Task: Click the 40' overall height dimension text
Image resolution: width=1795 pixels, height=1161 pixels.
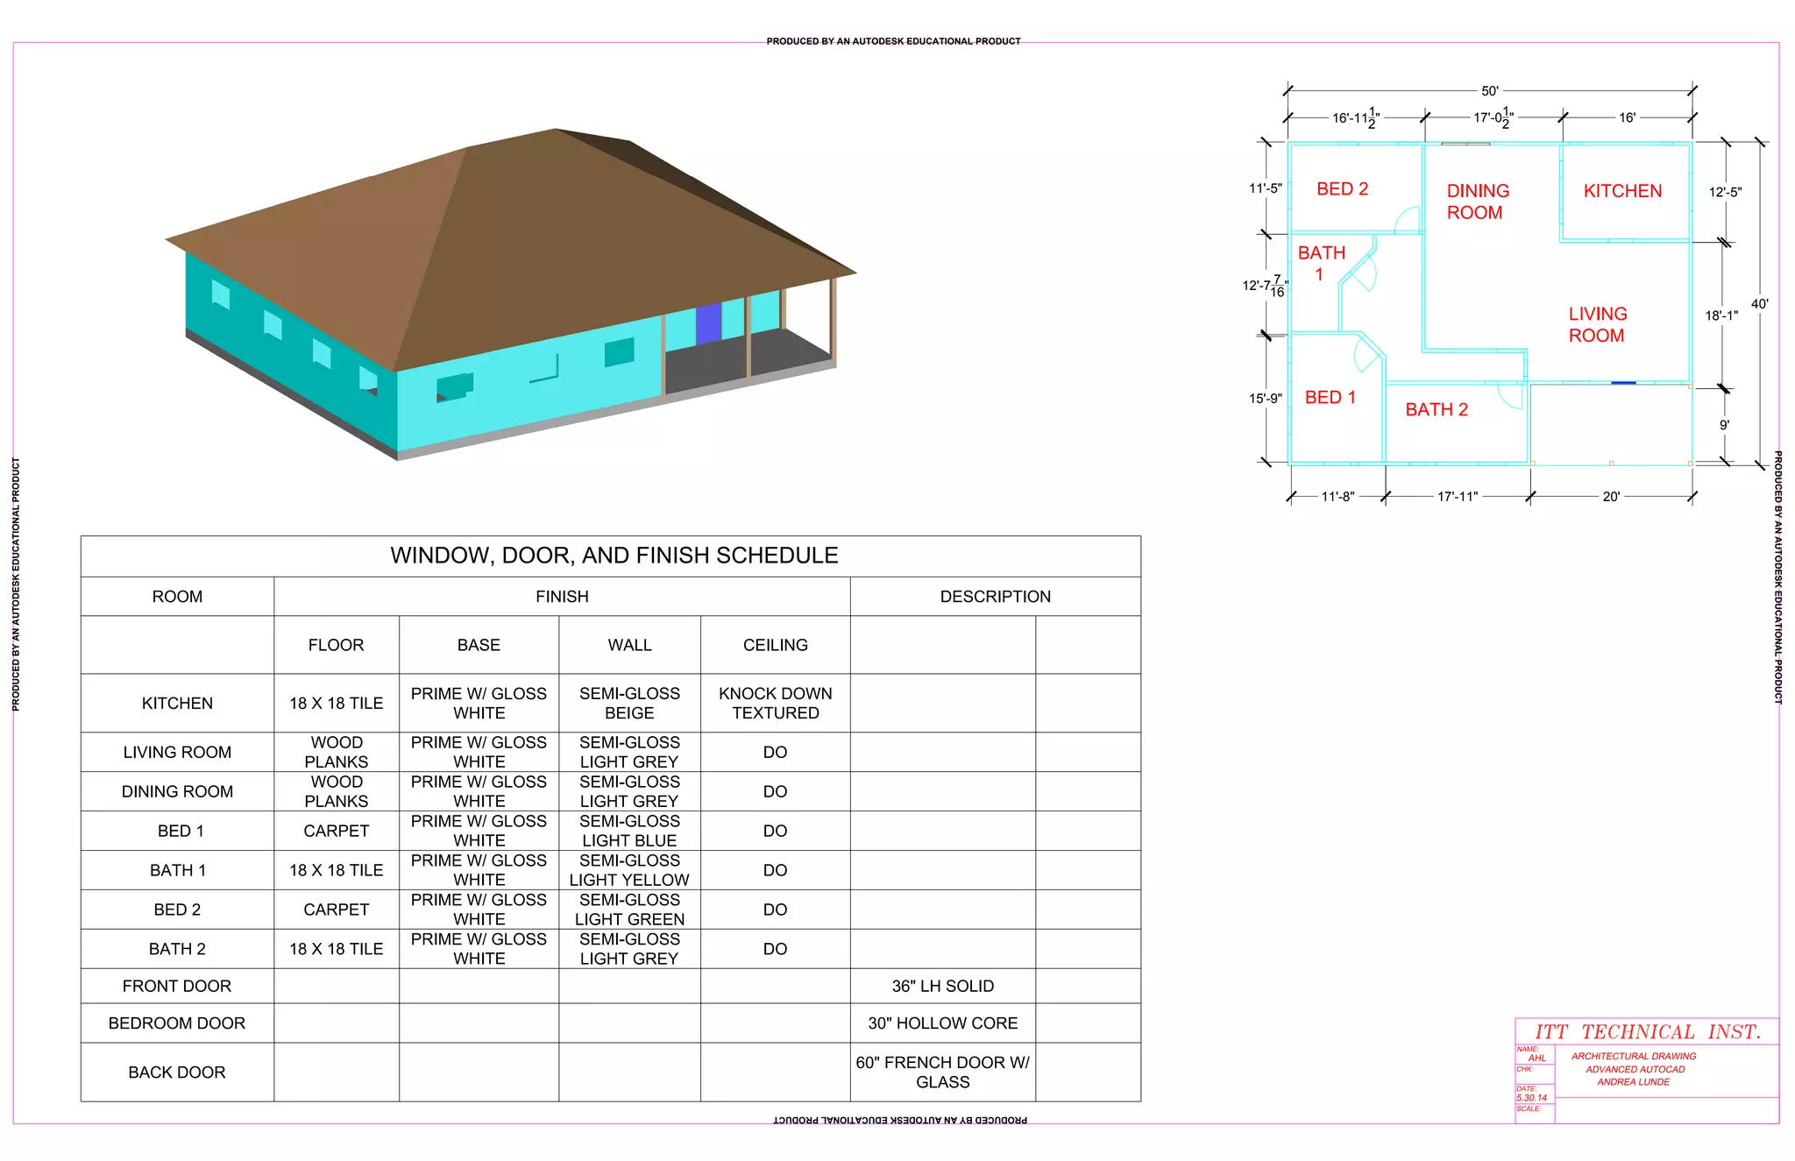Action: (x=1759, y=304)
